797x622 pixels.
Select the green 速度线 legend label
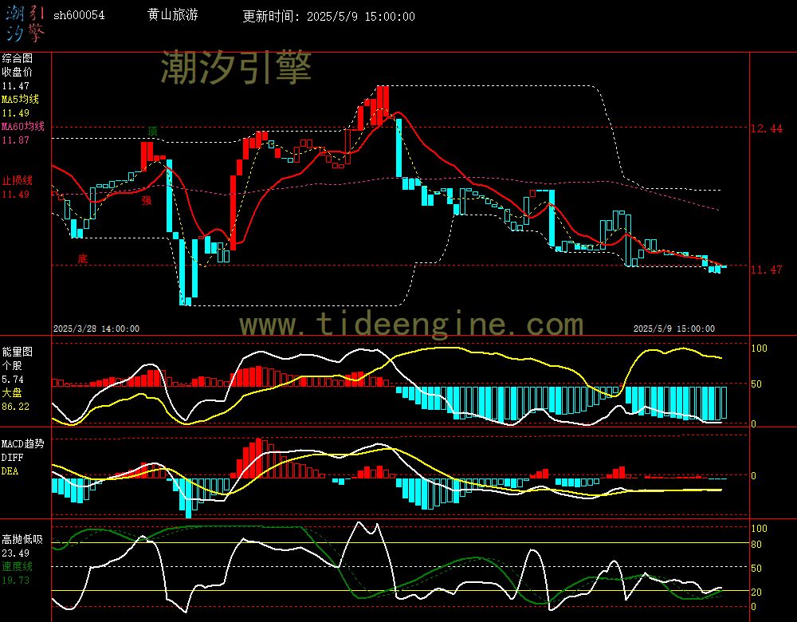[x=18, y=566]
